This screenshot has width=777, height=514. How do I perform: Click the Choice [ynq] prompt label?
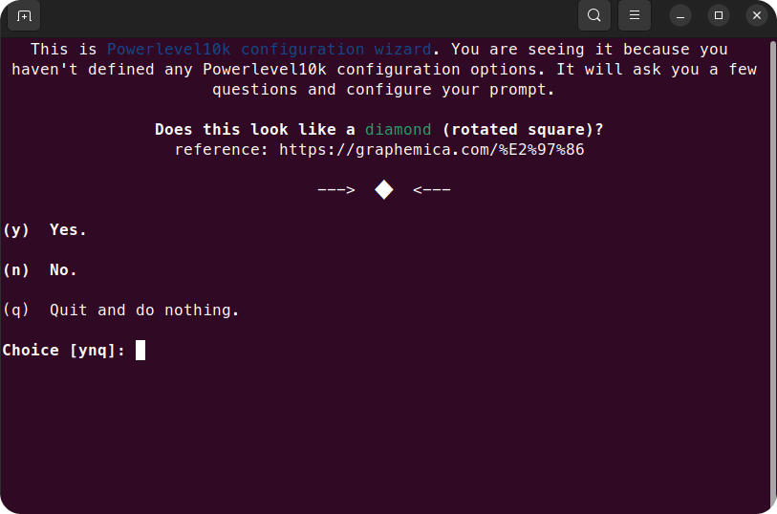coord(64,351)
